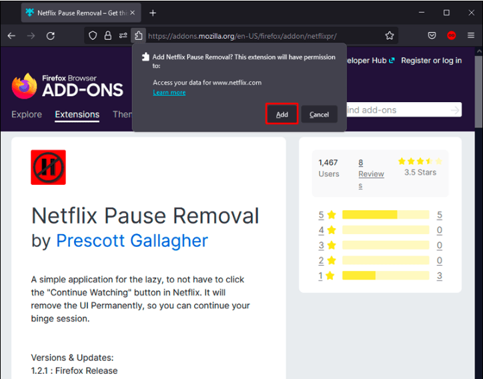This screenshot has height=379, width=483.
Task: Click the 3.5 Stars rating display
Action: click(x=420, y=167)
